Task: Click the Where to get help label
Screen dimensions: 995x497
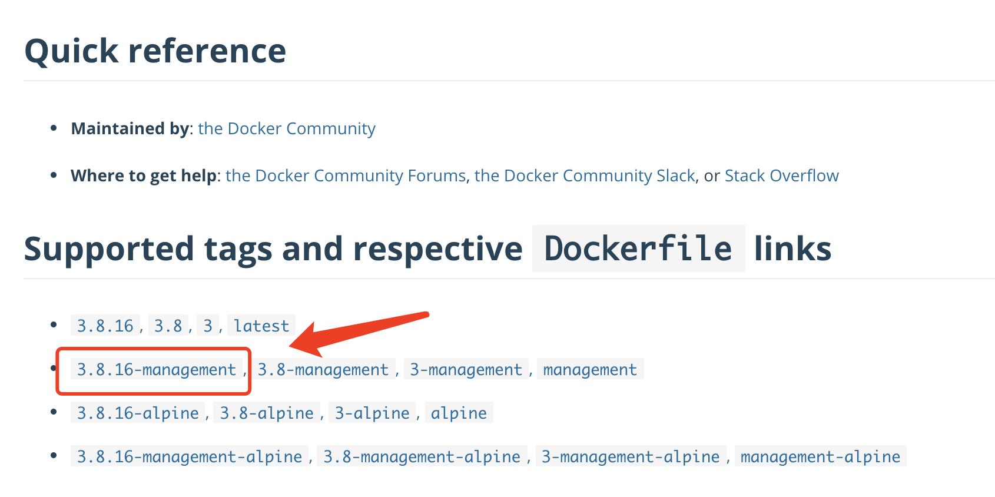Action: [x=144, y=175]
